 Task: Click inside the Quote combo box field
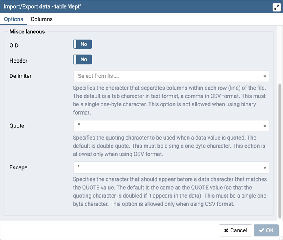[167, 126]
